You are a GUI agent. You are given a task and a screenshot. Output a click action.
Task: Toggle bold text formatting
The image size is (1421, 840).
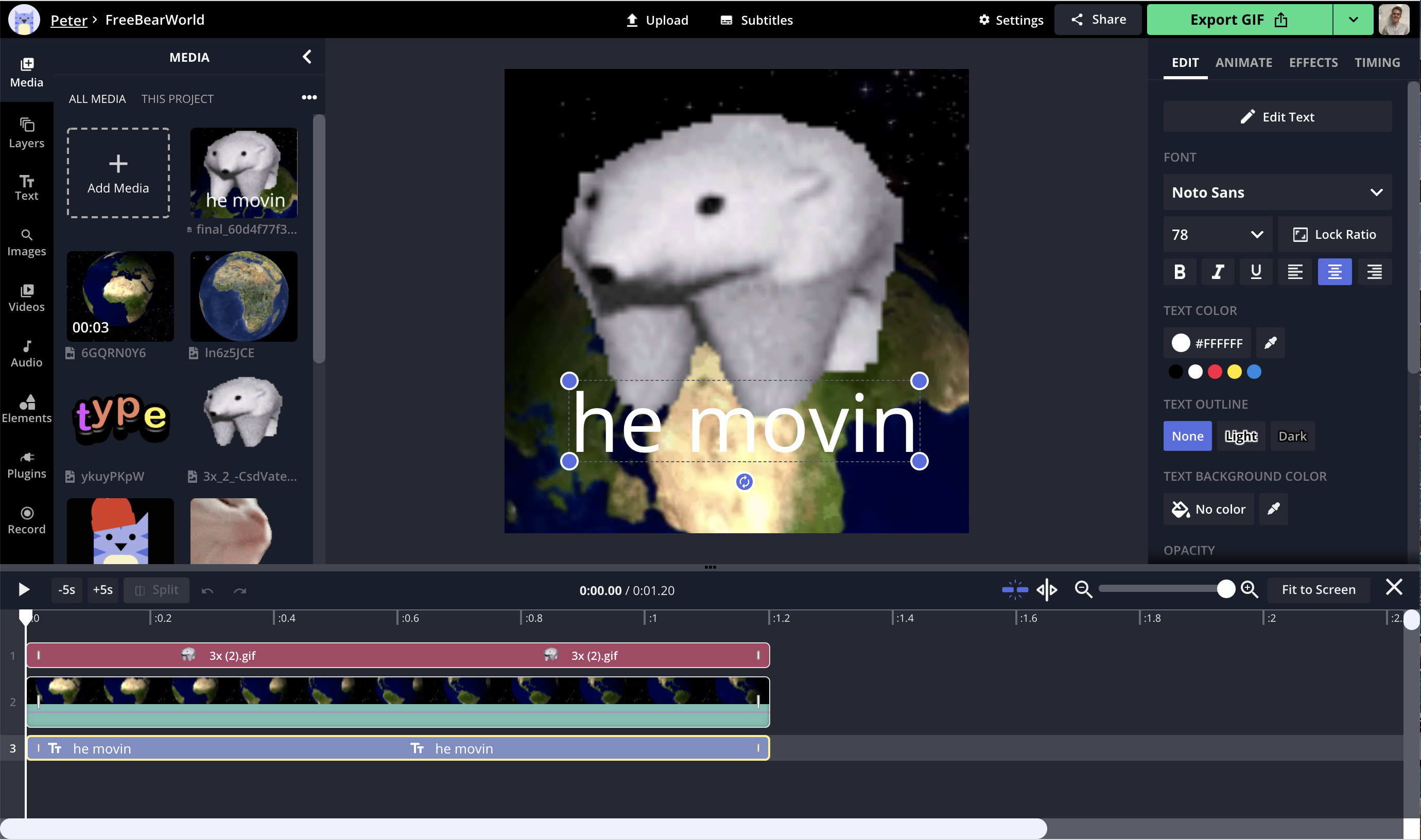coord(1179,272)
